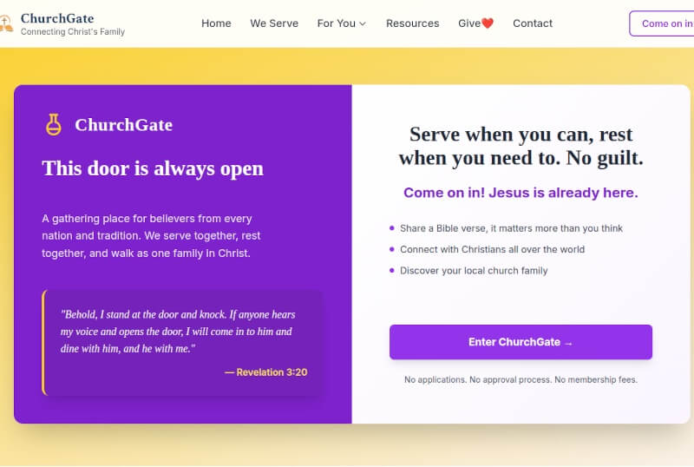Click the No applications, no membership fees note
Image resolution: width=694 pixels, height=467 pixels.
(x=520, y=380)
